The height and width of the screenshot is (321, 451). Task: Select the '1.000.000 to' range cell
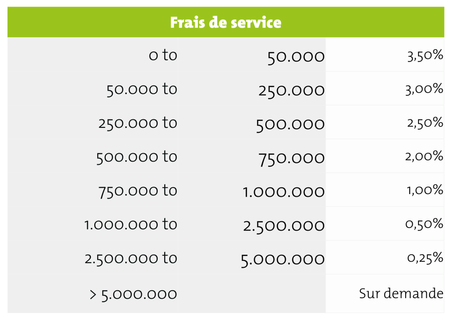(x=131, y=224)
